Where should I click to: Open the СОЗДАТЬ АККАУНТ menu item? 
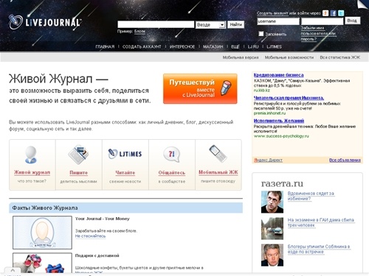pyautogui.click(x=142, y=46)
